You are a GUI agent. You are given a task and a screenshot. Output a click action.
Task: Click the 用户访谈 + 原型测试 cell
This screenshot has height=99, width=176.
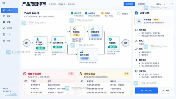117,85
